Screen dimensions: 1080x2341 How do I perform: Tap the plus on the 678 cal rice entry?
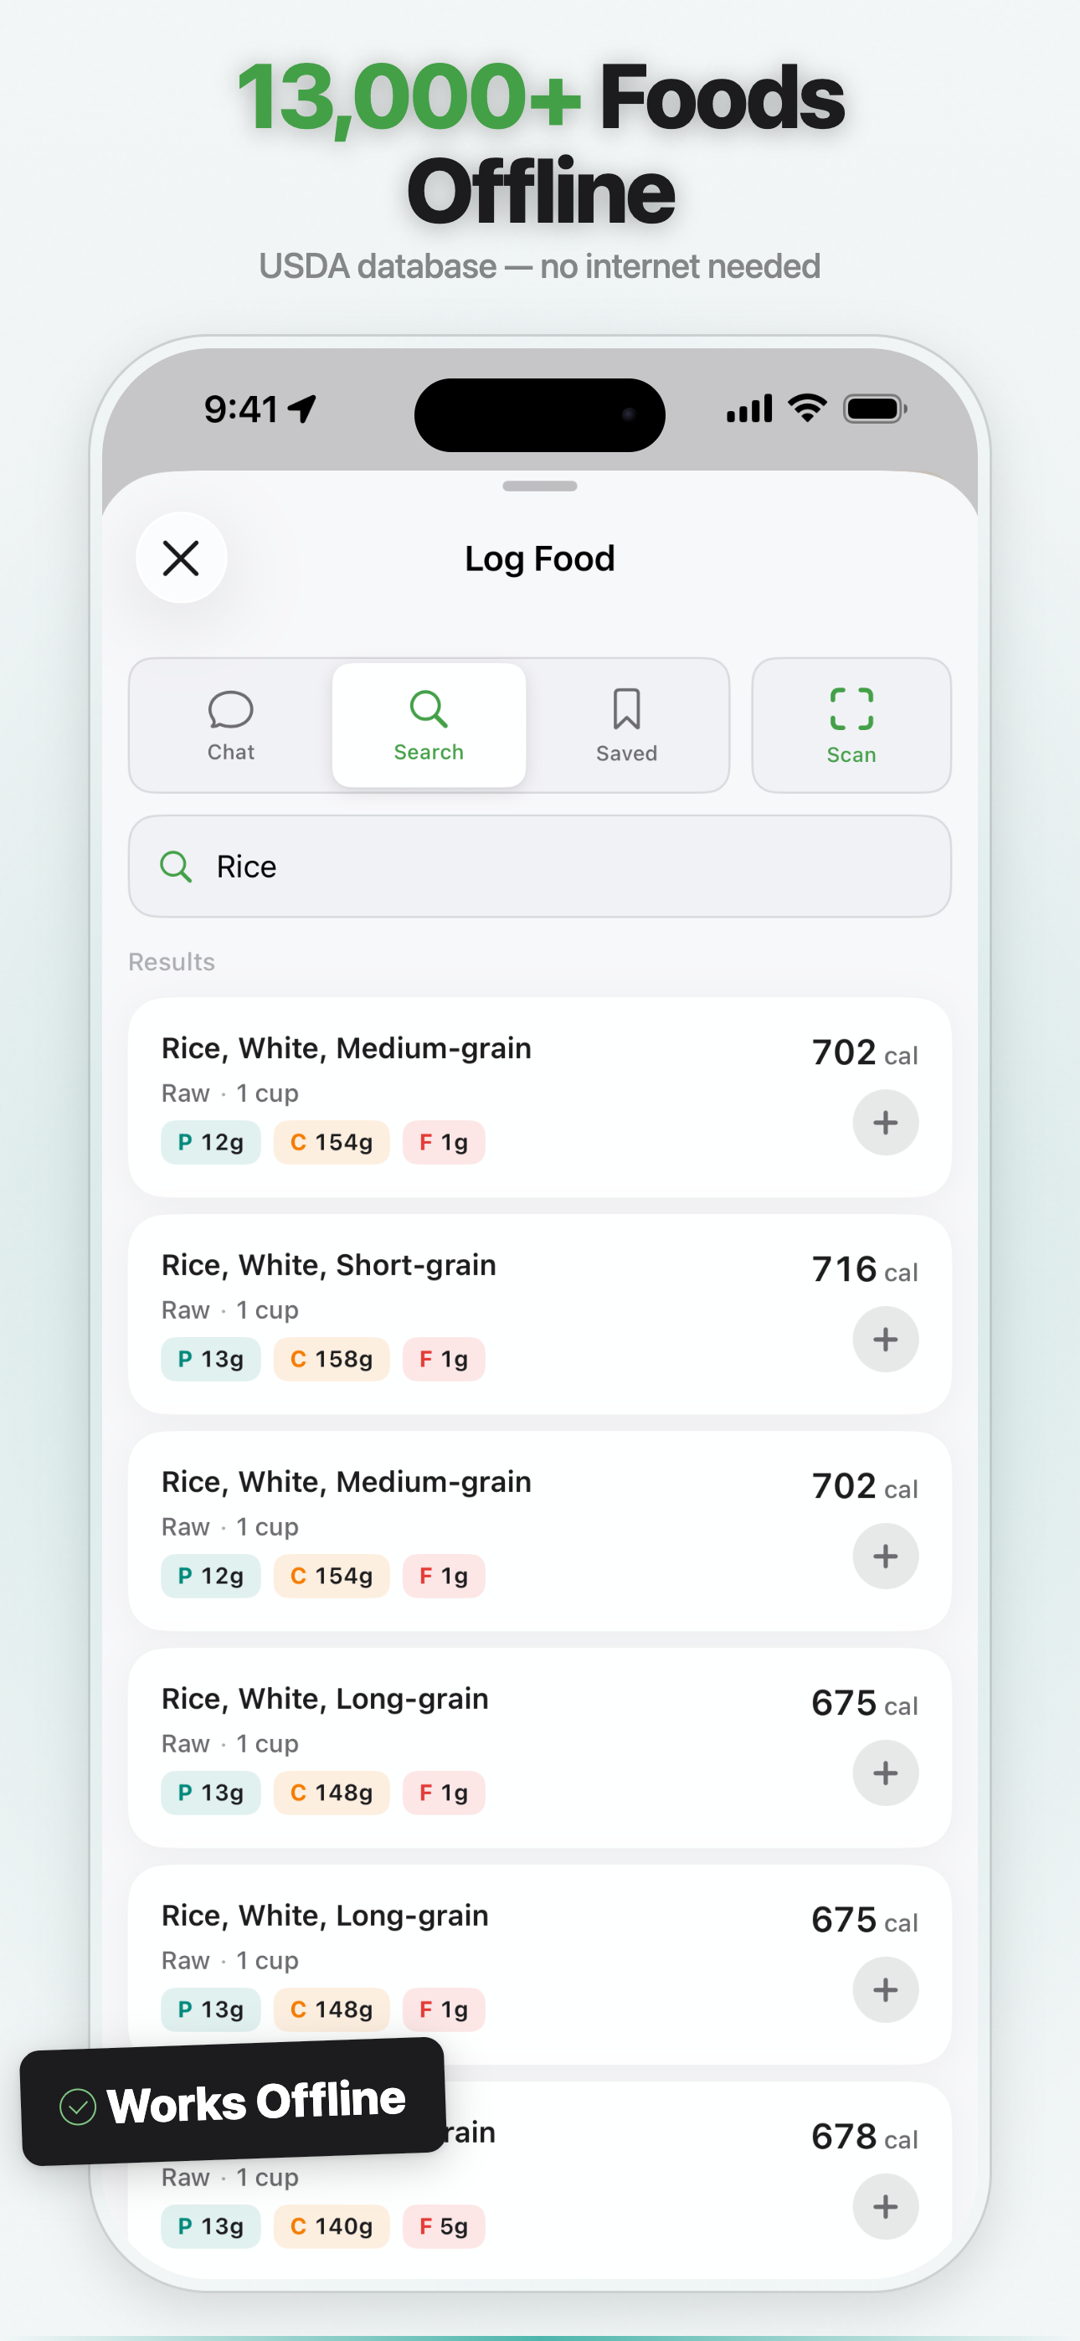tap(885, 2206)
